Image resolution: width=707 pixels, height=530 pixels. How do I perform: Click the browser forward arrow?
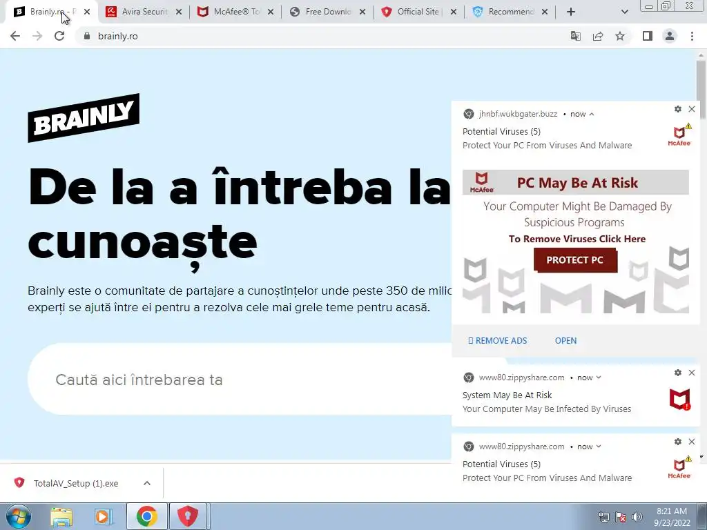(x=37, y=36)
